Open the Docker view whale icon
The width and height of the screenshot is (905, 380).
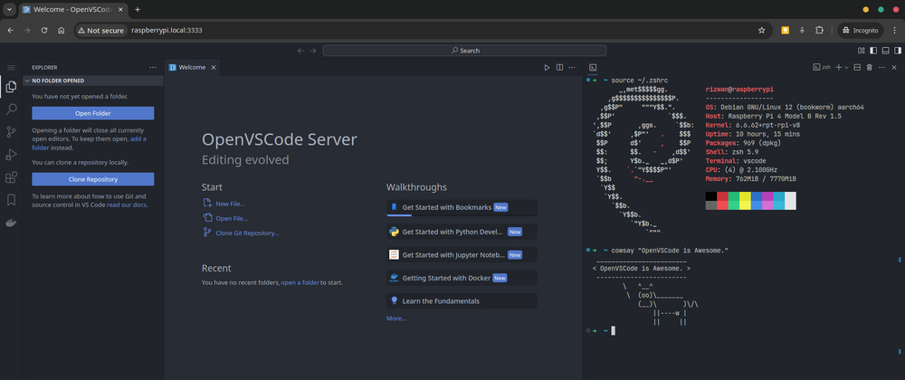11,223
